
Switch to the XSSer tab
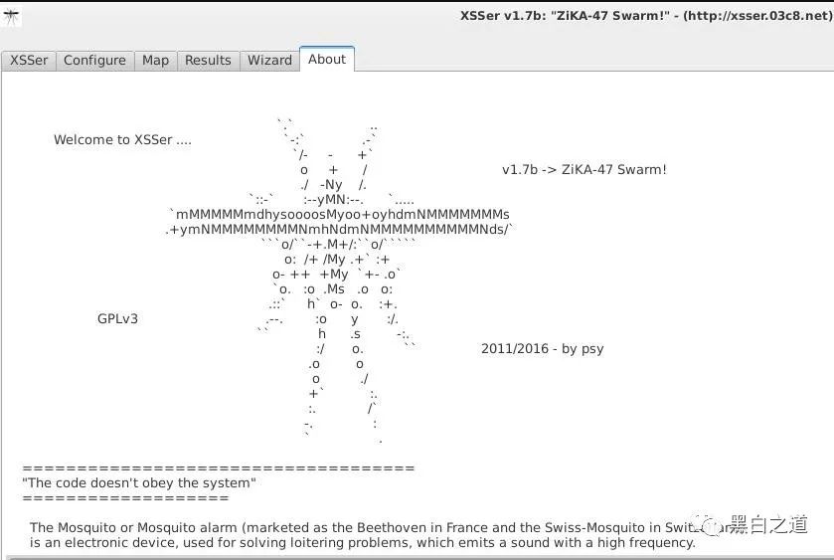[x=29, y=60]
